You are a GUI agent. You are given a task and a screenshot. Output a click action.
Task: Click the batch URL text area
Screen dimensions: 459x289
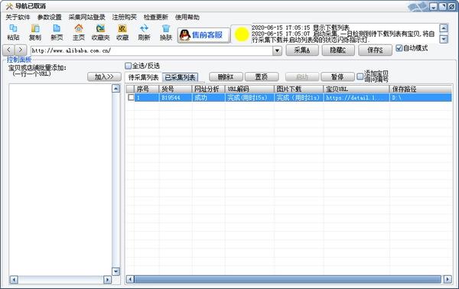[x=60, y=179]
